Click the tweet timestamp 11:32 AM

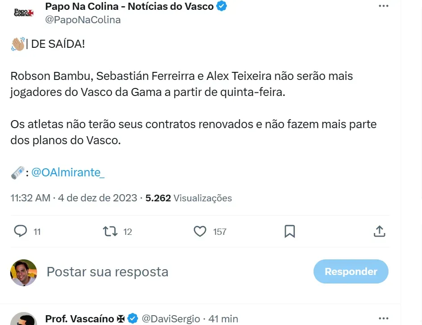[x=30, y=198]
